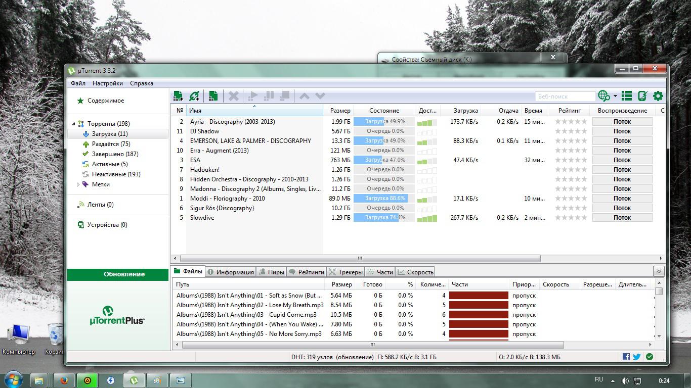Select Активные (5) in the sidebar

tap(109, 164)
